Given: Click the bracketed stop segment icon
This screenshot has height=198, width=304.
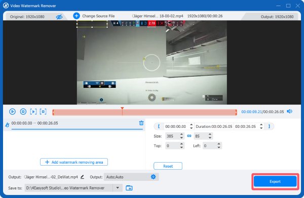Looking at the screenshot, I should click(43, 112).
